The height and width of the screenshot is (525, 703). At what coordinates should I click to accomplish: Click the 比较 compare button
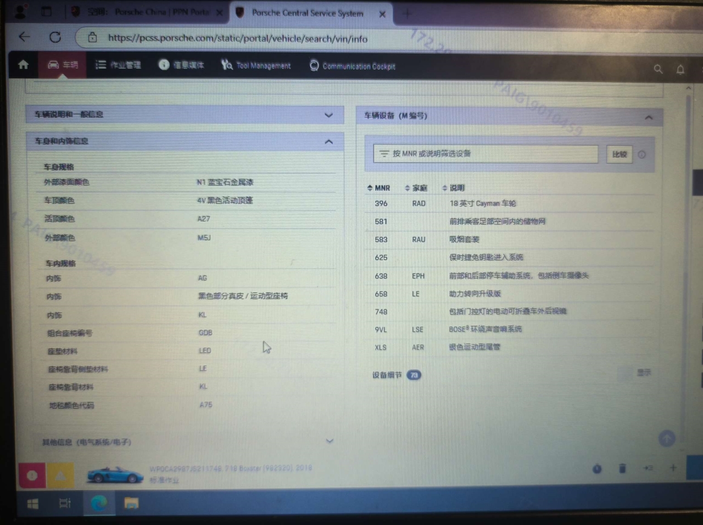[619, 155]
